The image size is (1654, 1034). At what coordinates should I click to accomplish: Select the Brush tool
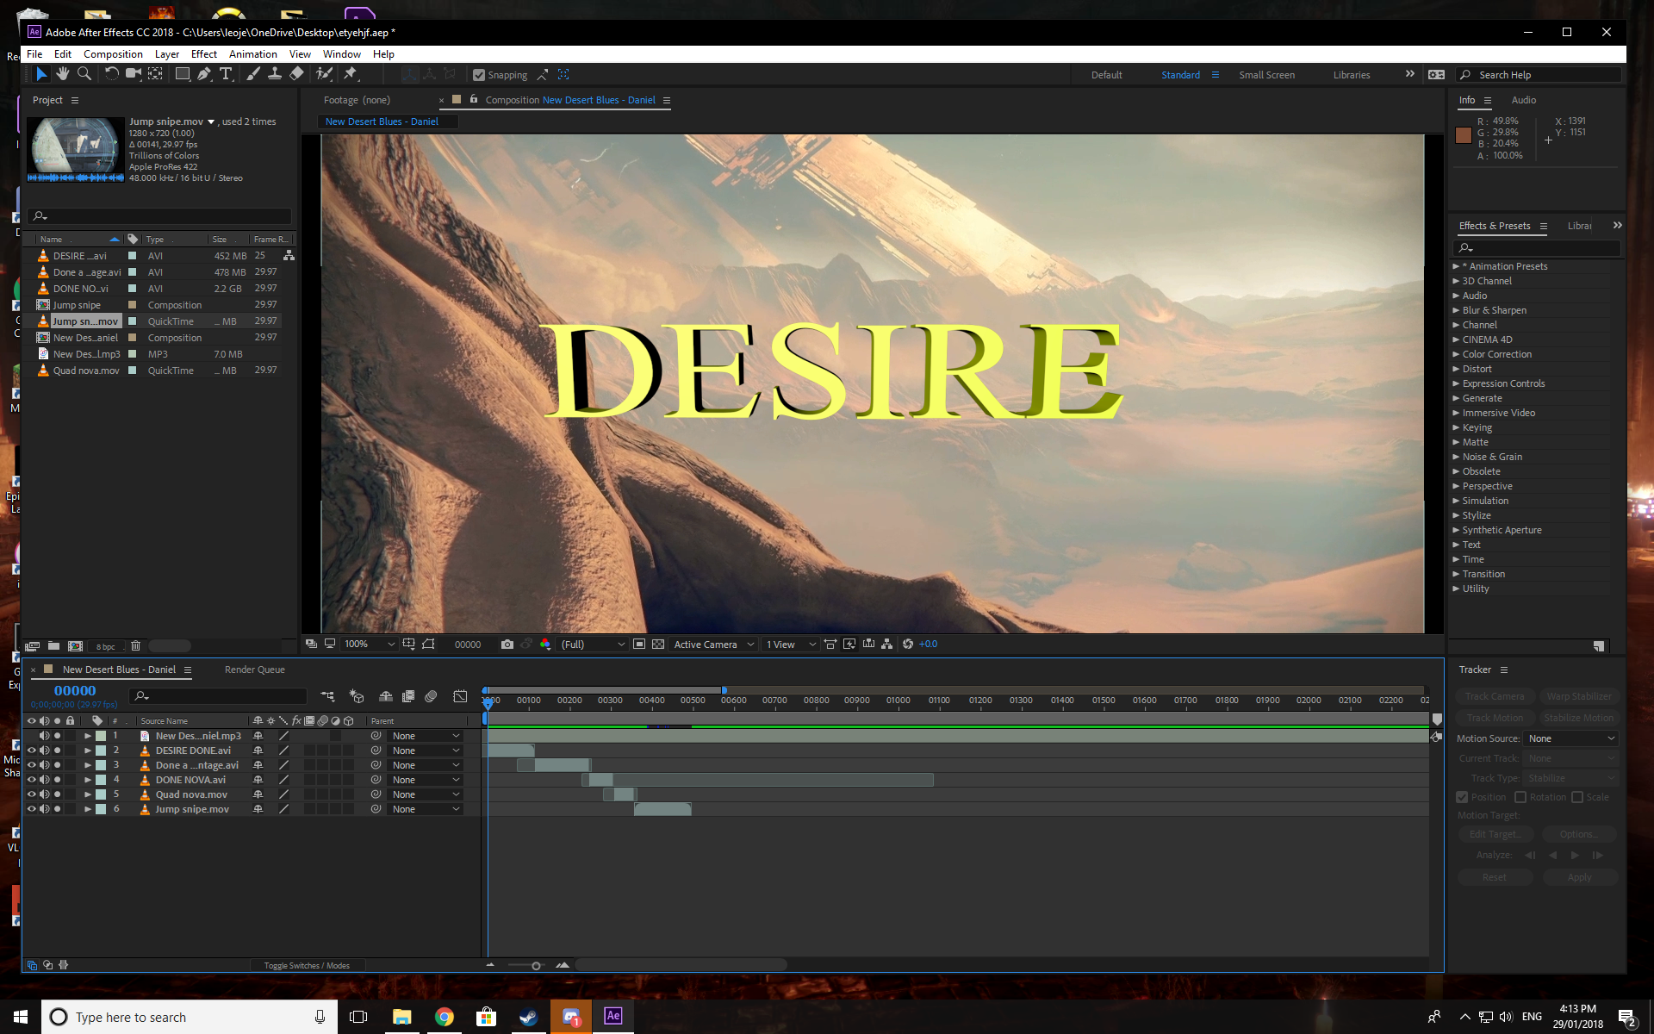click(252, 75)
